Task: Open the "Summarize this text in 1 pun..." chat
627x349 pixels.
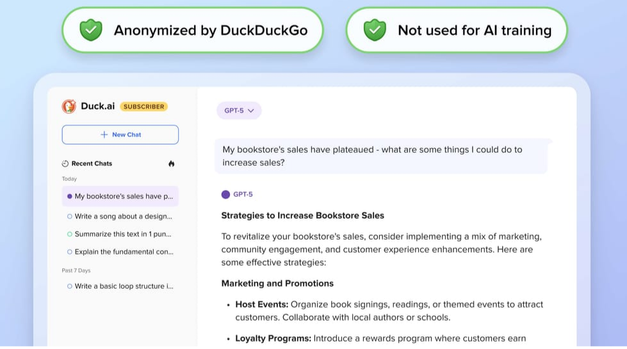Action: [120, 234]
